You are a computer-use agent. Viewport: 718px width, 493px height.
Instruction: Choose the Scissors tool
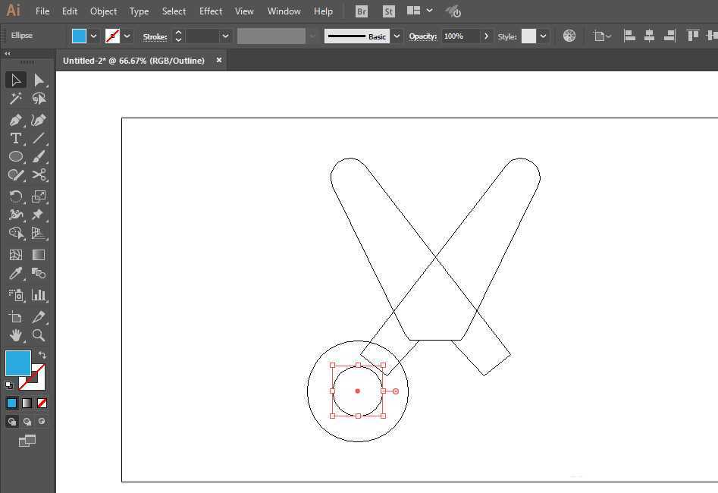[x=39, y=174]
